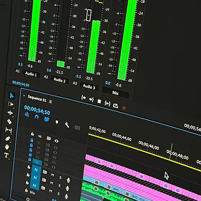Select the Selection arrow tool
The image size is (201, 201).
[x=12, y=95]
